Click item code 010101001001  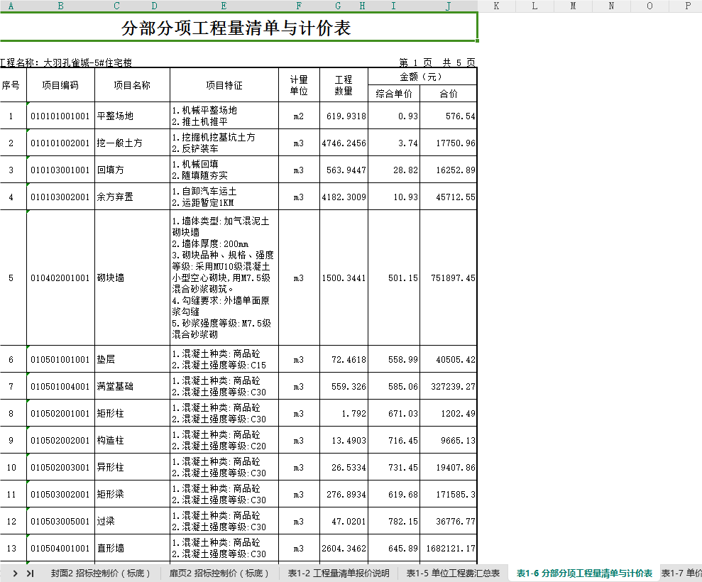click(x=60, y=116)
